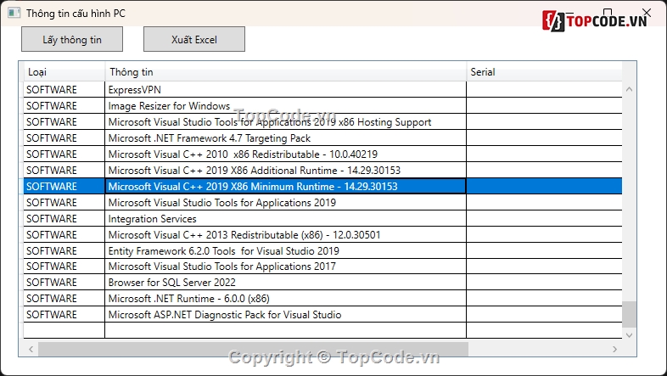This screenshot has width=667, height=376.
Task: Select Microsoft .NET Runtime 6.0.0 (x86) row
Action: coord(322,299)
